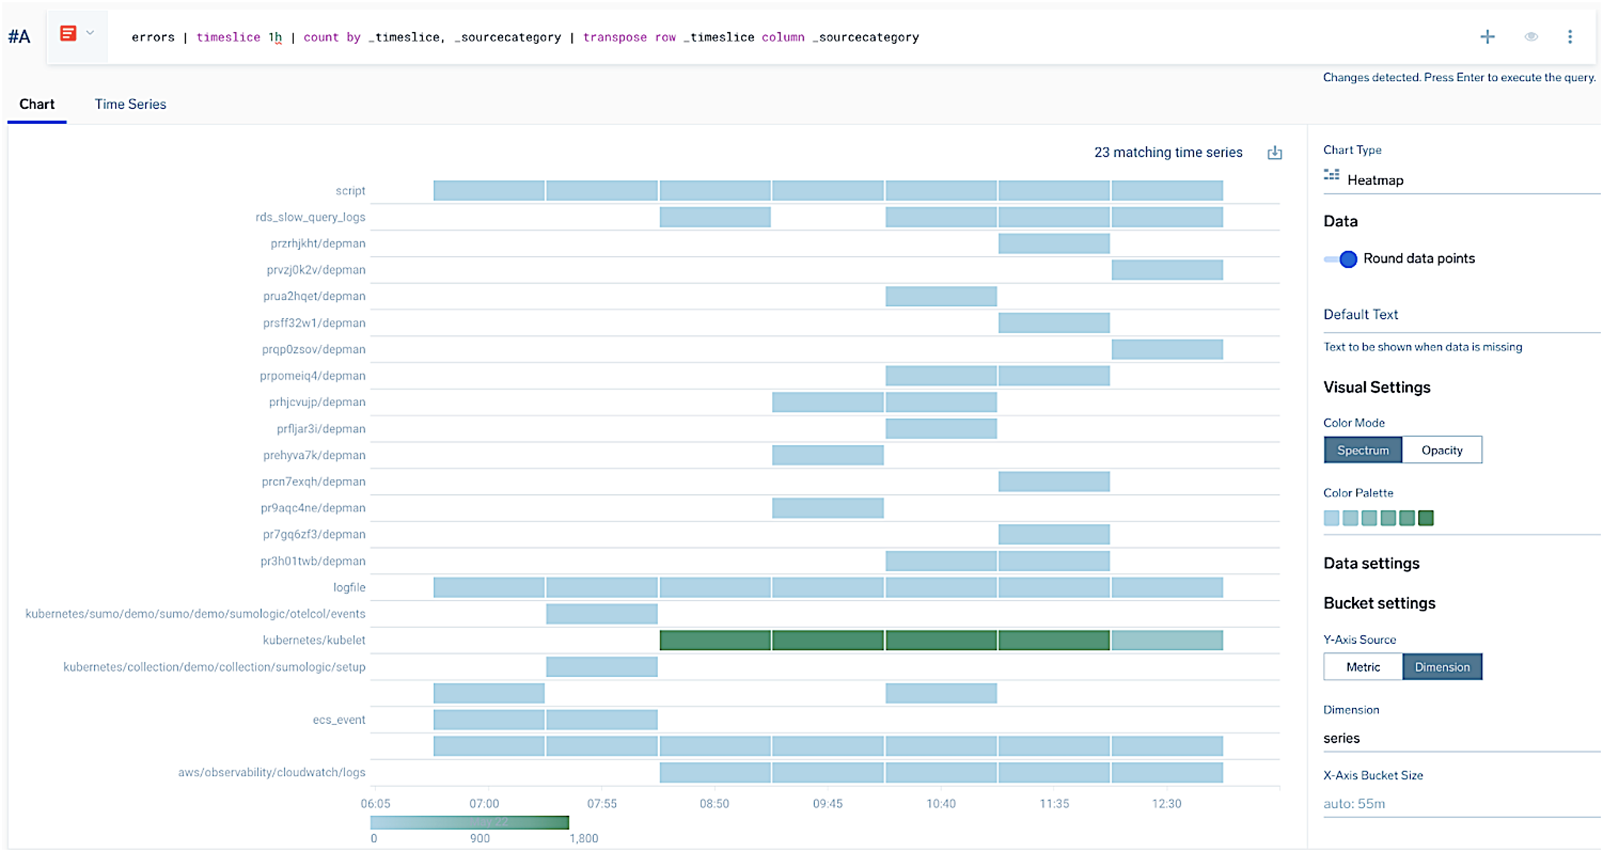Toggle query visibility eye icon

click(x=1531, y=37)
